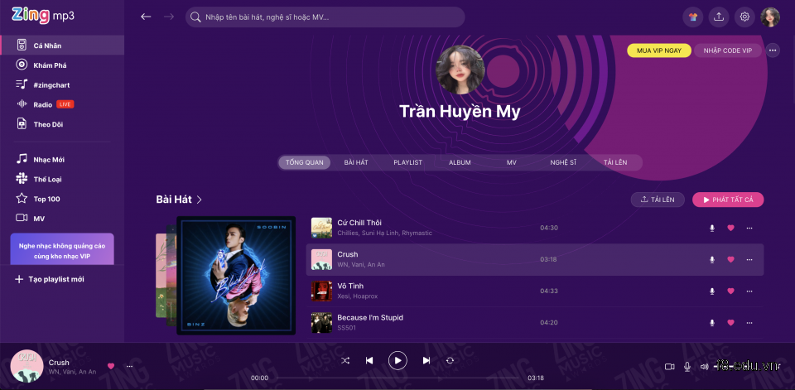Select song Cứ Chill Thôi
Screen dimensions: 795x390
pos(535,228)
